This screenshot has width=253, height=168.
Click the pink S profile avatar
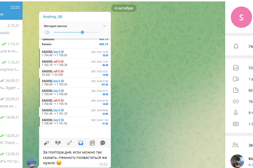coord(241,17)
